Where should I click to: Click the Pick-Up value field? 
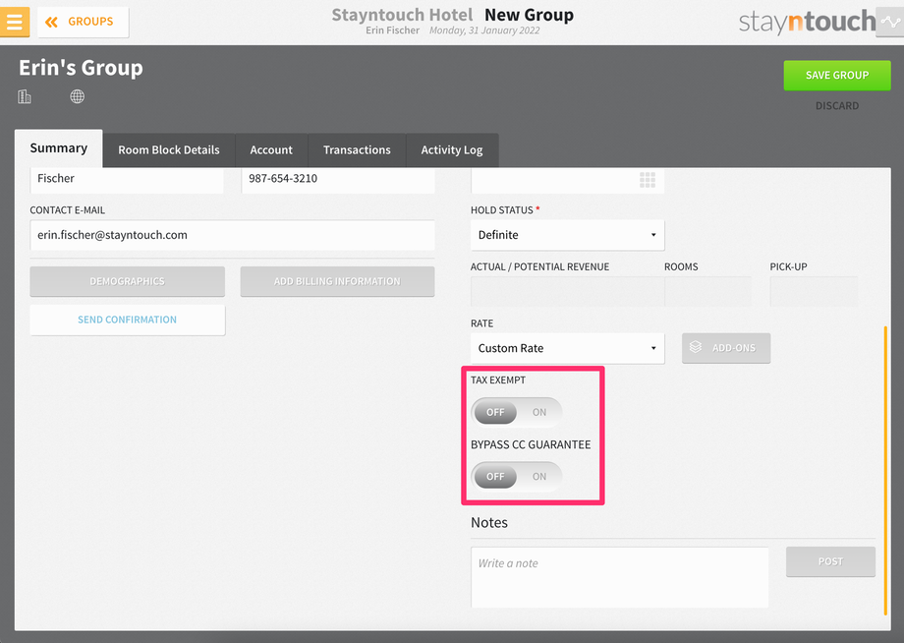coord(814,291)
